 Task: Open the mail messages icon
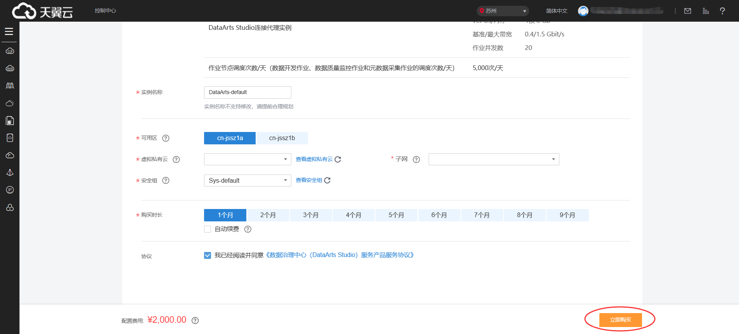[687, 11]
